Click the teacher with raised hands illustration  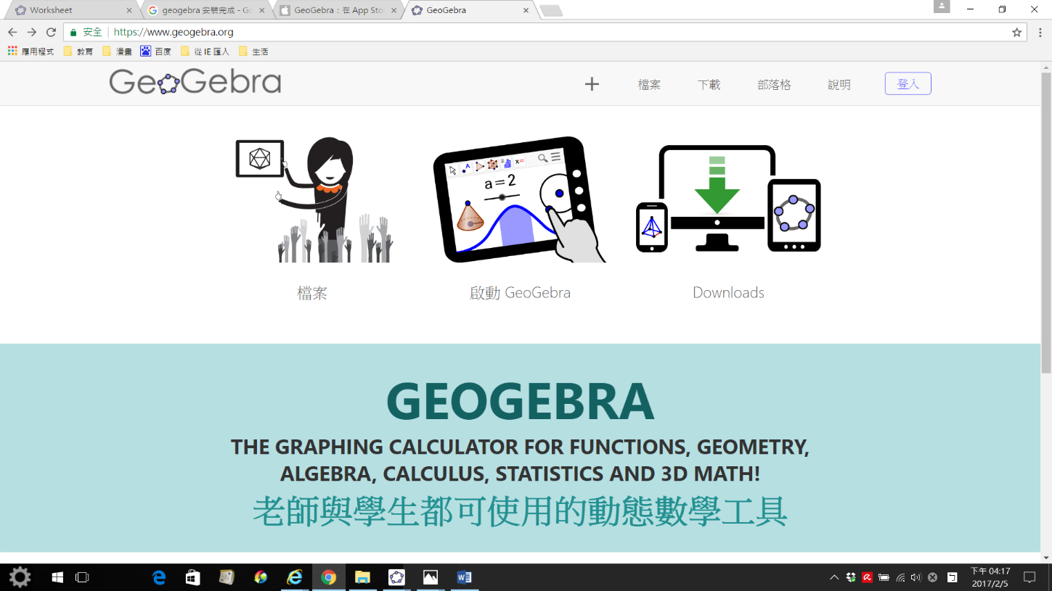coord(314,199)
